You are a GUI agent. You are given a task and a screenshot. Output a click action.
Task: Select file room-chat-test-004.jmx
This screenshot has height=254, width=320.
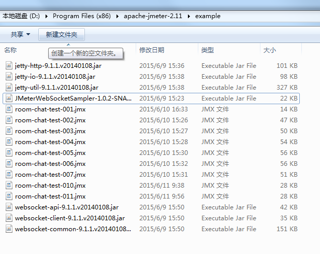50,142
